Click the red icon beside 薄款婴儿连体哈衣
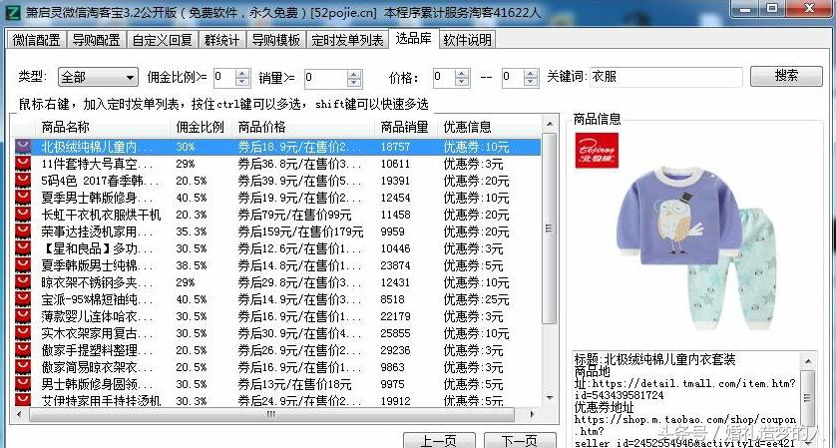 tap(23, 317)
